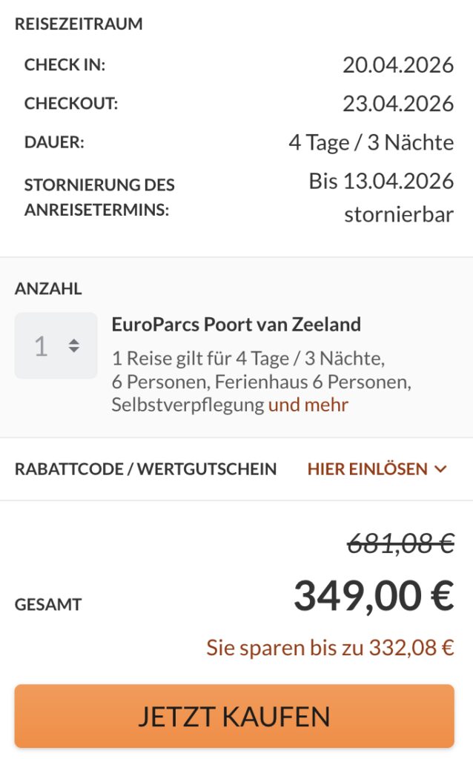Click the chevron next to HIER EINLÖSEN

tap(439, 469)
